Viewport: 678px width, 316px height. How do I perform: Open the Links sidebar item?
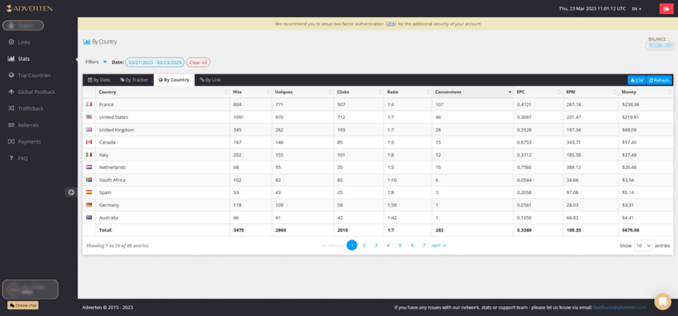tap(24, 42)
